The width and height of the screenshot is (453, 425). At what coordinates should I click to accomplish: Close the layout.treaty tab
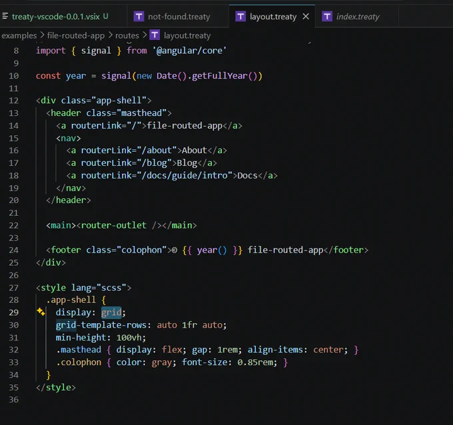[306, 17]
